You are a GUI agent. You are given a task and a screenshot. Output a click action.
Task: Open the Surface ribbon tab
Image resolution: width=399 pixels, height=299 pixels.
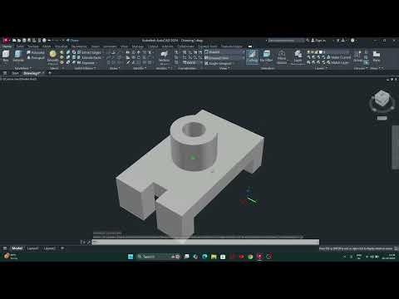(x=33, y=47)
